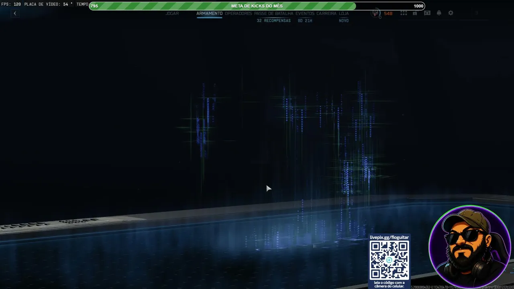Switch to the Jogar tab
The width and height of the screenshot is (514, 289).
[172, 13]
